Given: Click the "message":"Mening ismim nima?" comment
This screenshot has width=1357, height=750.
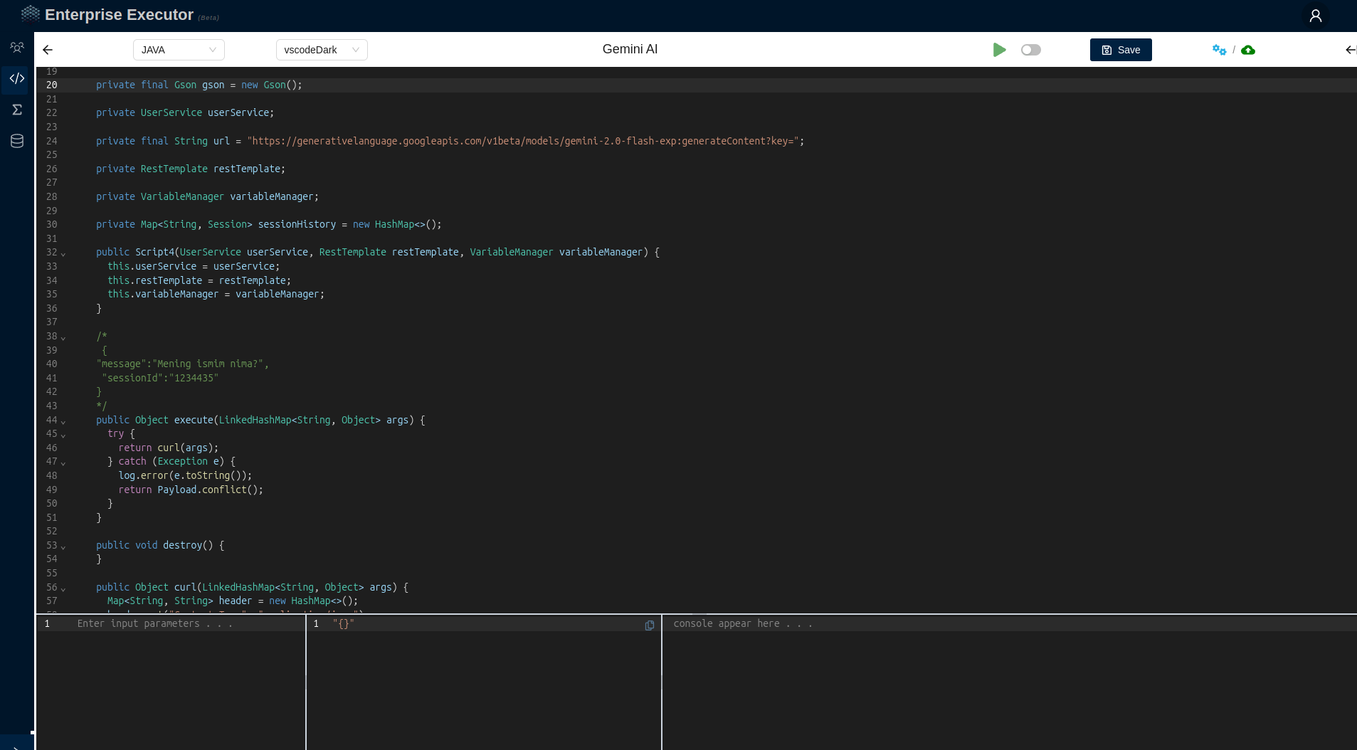Looking at the screenshot, I should 182,364.
